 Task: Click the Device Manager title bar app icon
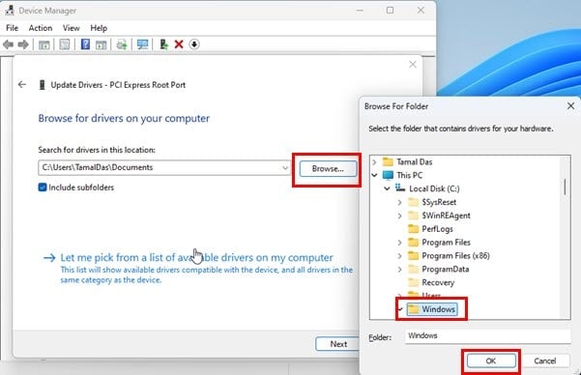(x=10, y=10)
